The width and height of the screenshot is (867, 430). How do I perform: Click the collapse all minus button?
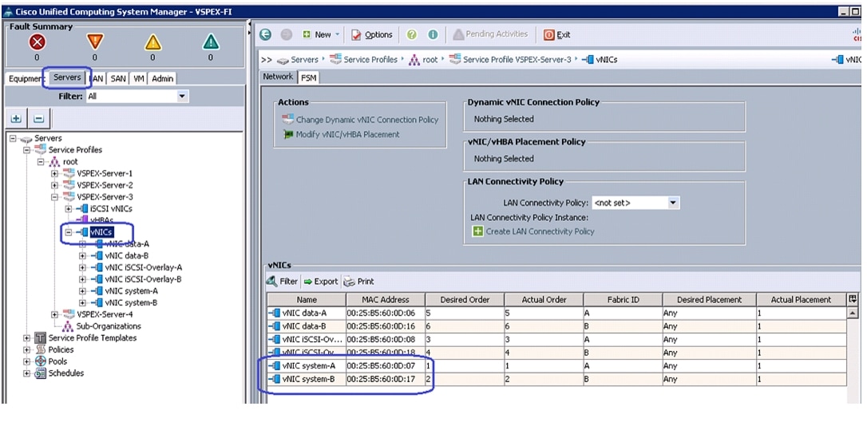(38, 118)
